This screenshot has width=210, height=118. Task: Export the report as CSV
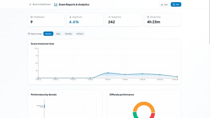[x=164, y=4]
